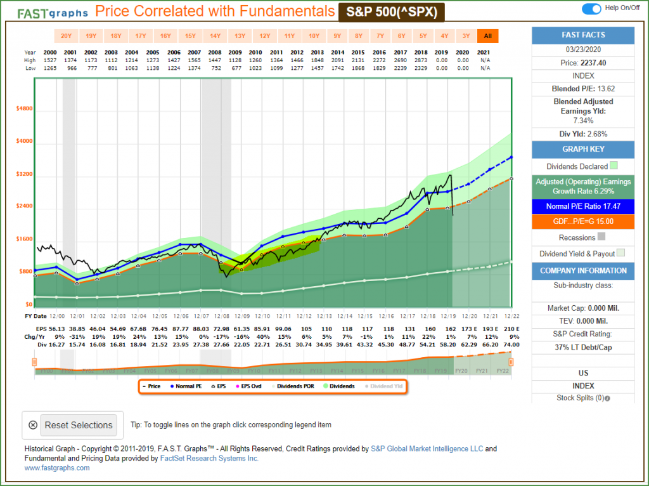
Task: Visit the www.fastgraphs.com link
Action: pos(57,468)
